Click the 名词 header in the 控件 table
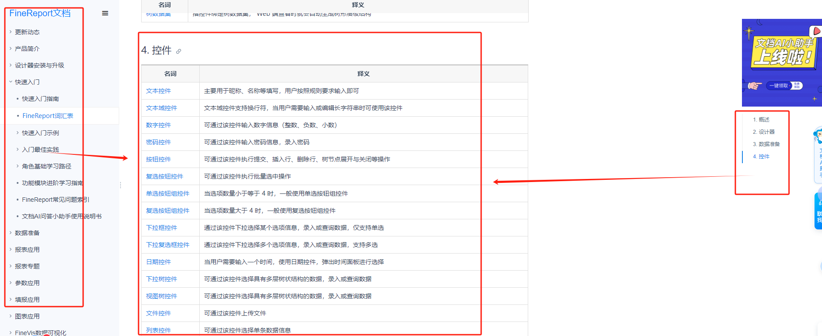 [x=170, y=74]
